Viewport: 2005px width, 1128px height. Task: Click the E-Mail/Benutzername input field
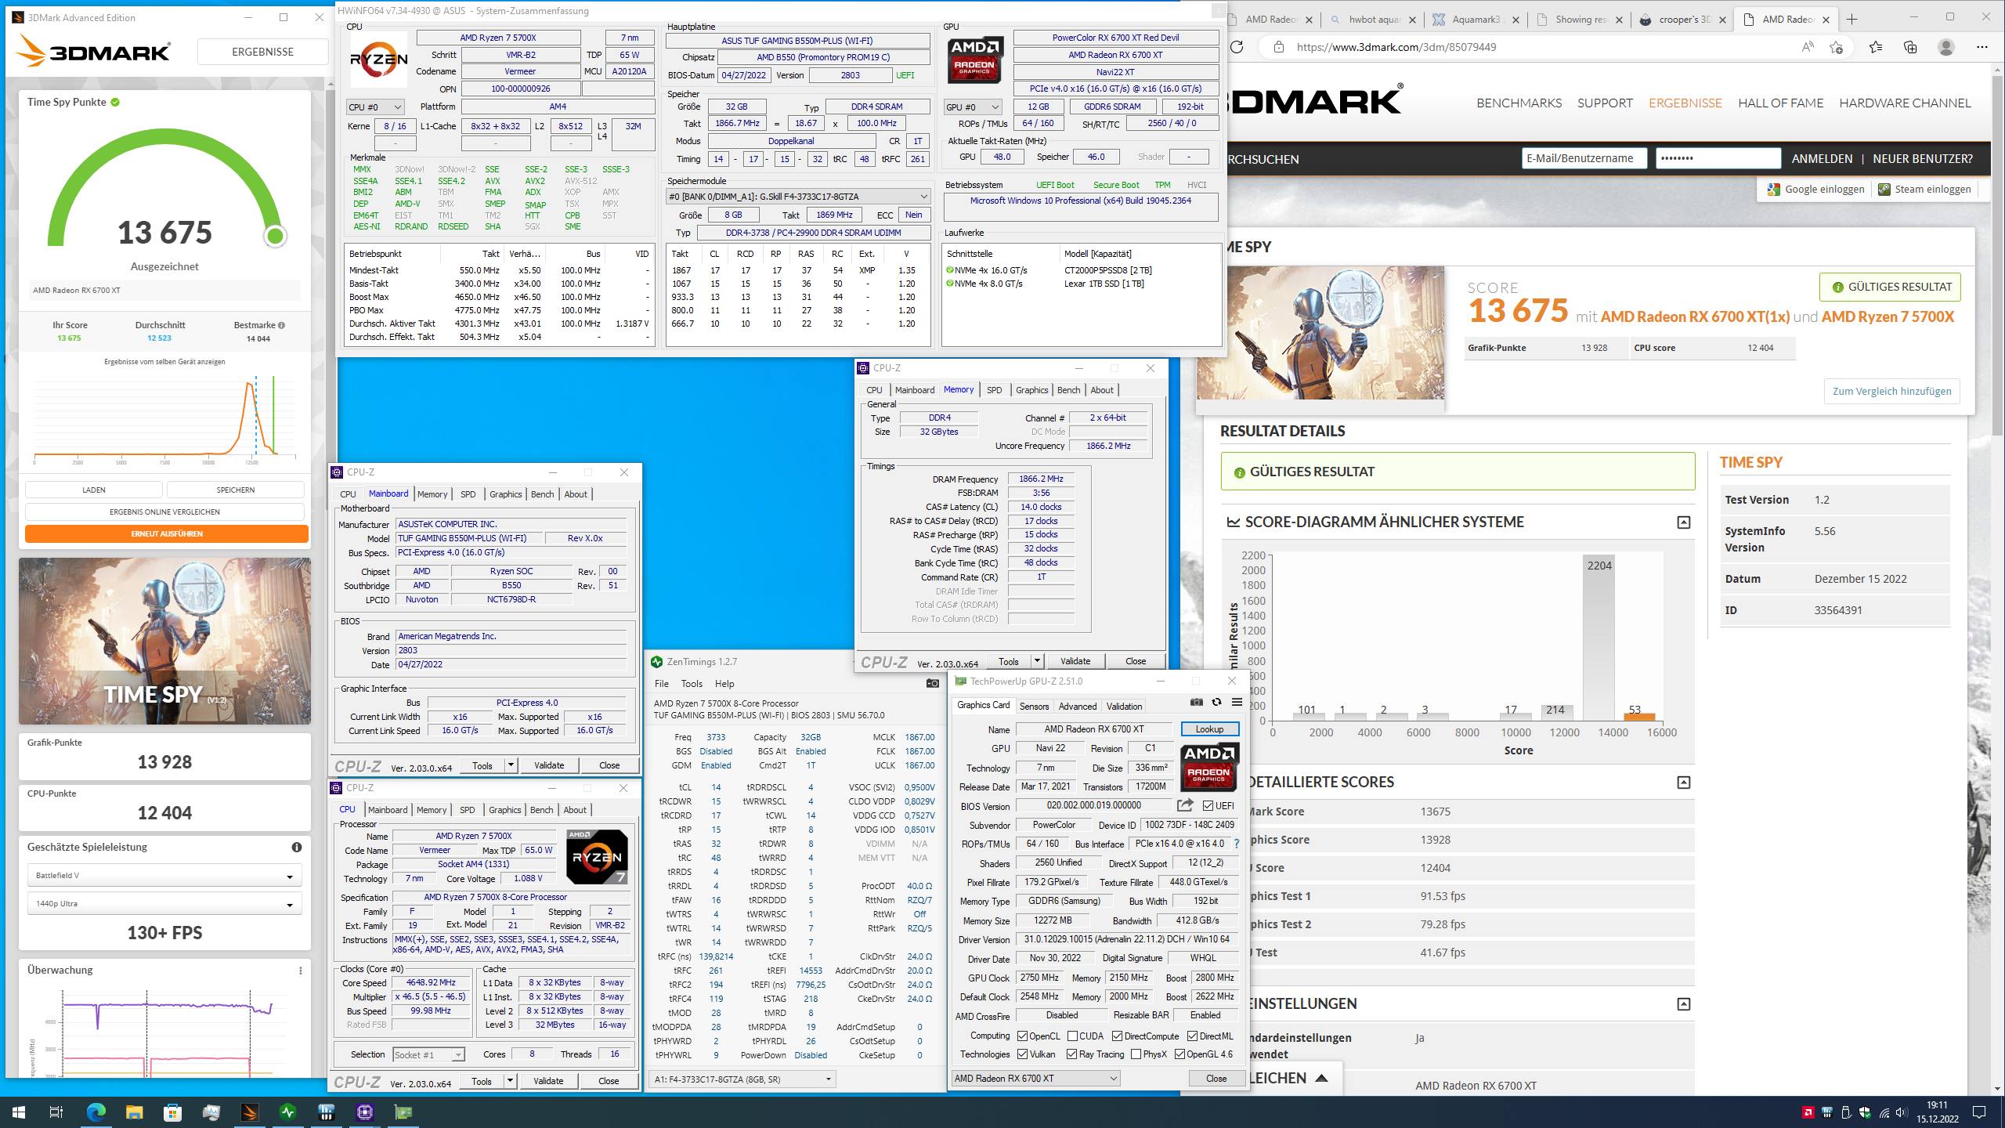(1584, 158)
